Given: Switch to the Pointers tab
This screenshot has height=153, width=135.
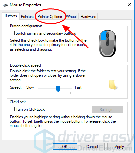Looking at the screenshot, I should [x=27, y=17].
